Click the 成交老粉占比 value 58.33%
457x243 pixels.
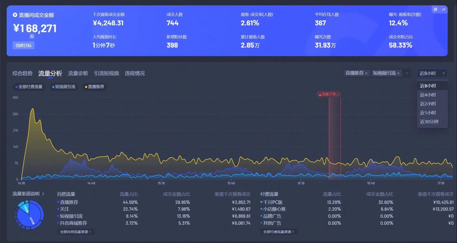[x=401, y=46]
